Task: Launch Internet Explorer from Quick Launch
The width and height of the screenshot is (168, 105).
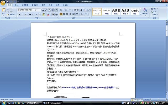Action: click(16, 103)
